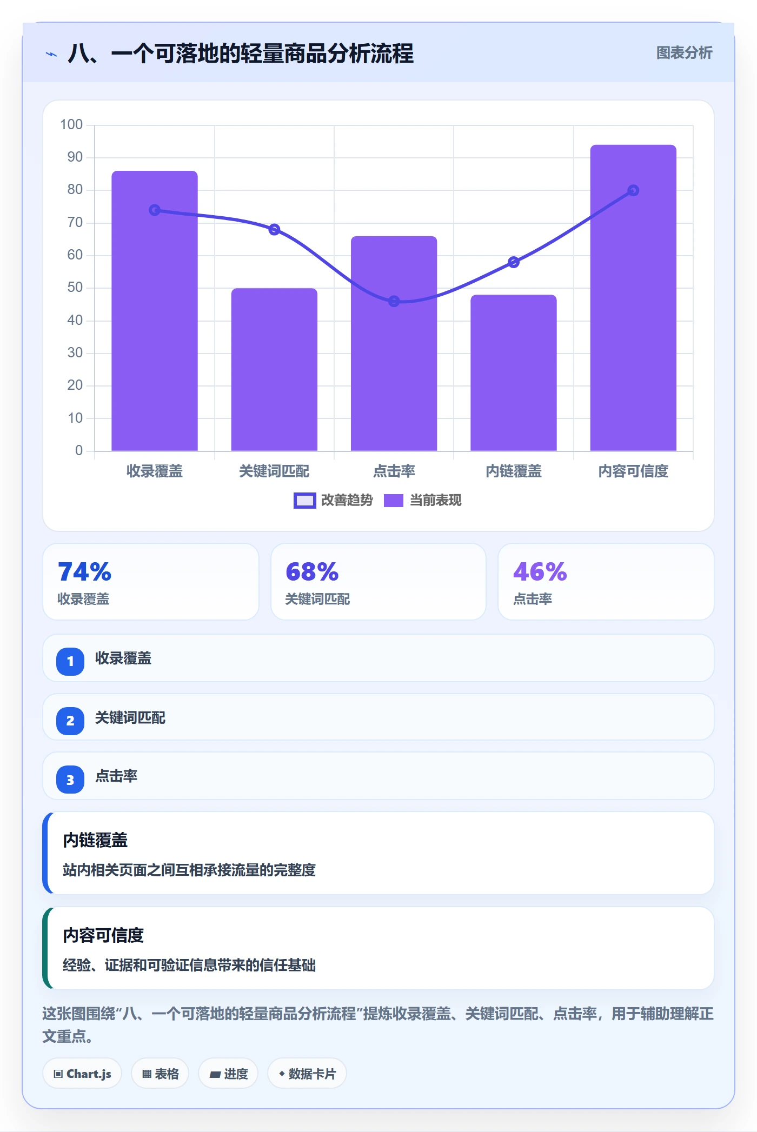The image size is (757, 1132).
Task: Click the number 3 badge for 点击率
Action: point(70,780)
